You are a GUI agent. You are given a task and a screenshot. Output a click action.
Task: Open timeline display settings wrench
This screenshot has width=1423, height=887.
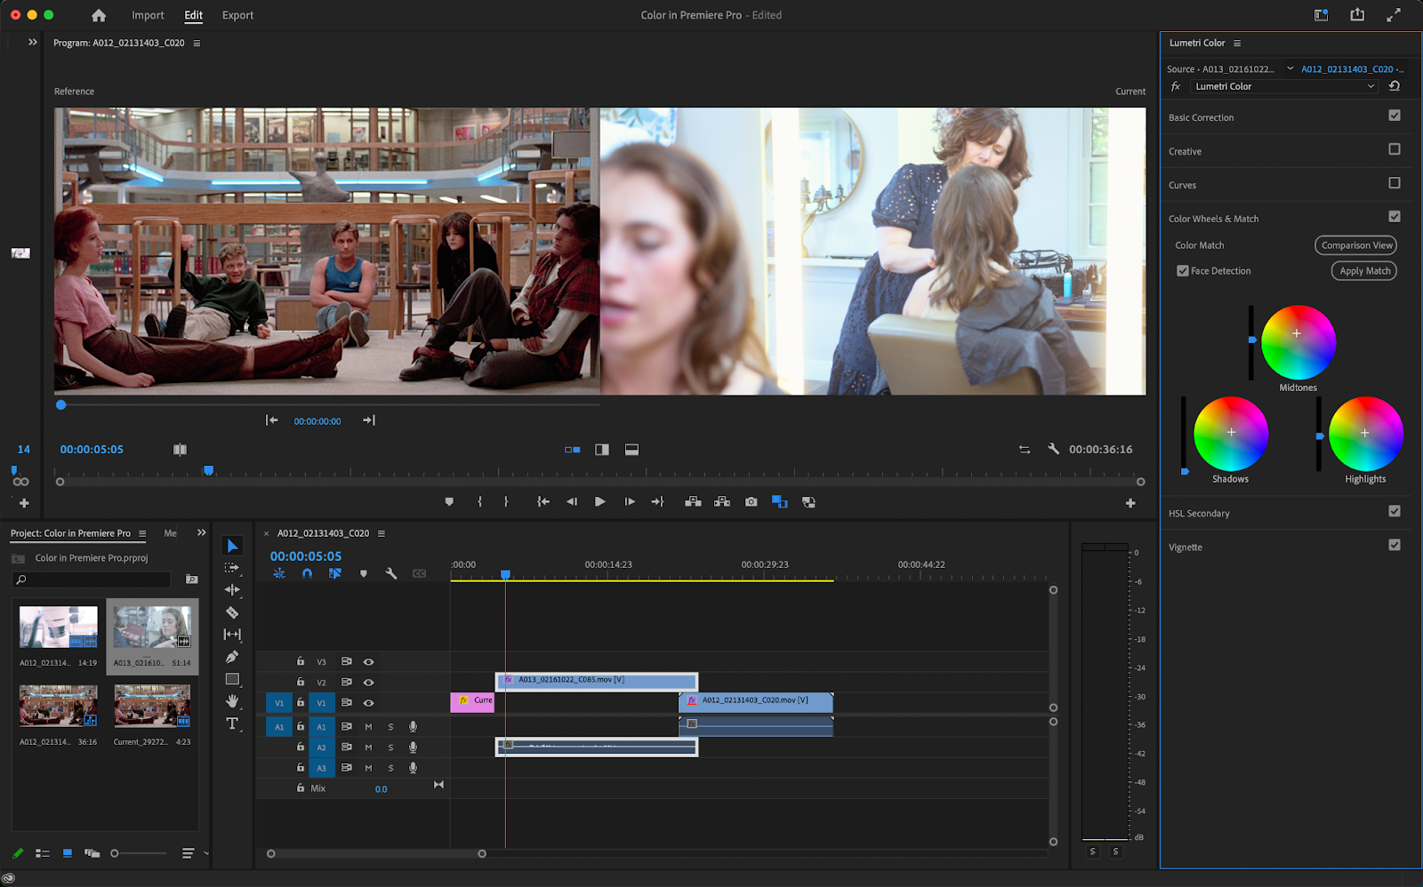[390, 574]
